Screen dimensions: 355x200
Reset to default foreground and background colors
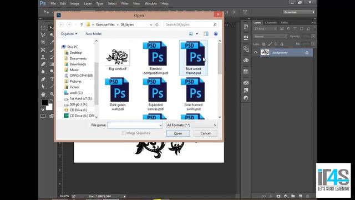(43, 109)
